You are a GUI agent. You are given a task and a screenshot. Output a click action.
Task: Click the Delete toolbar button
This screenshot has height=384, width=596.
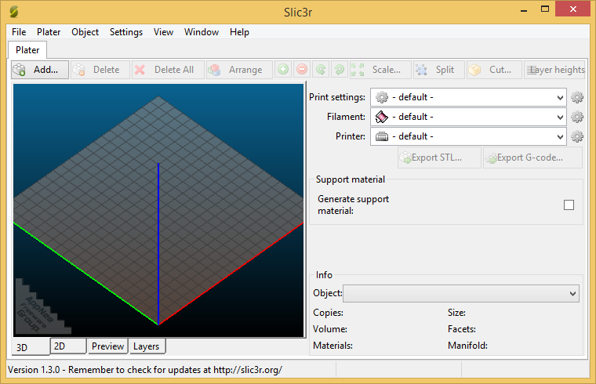[100, 70]
